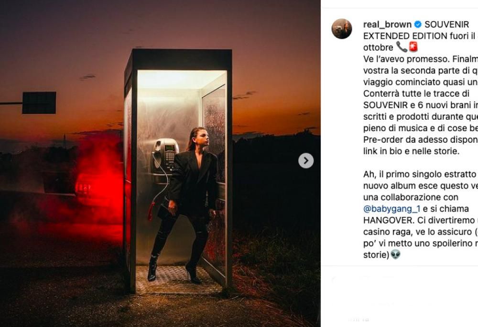478x327 pixels.
Task: Click the 'link in bio e nelle storie' line
Action: coord(411,151)
